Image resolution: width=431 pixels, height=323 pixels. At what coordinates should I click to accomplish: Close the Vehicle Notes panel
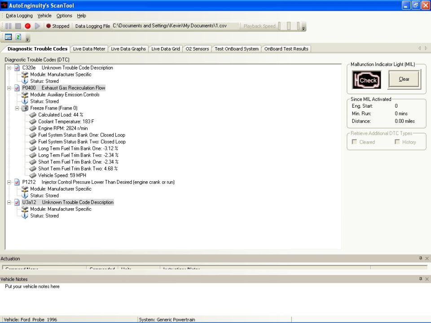[x=427, y=279]
